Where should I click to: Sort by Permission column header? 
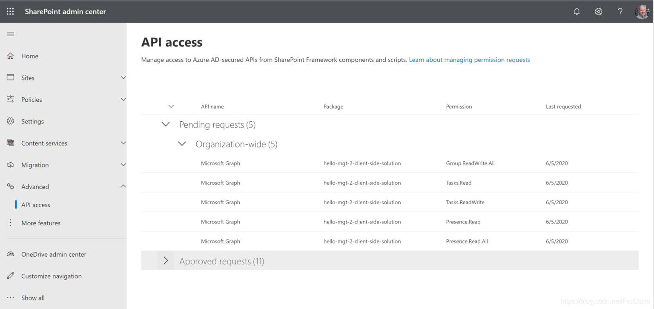(x=459, y=106)
